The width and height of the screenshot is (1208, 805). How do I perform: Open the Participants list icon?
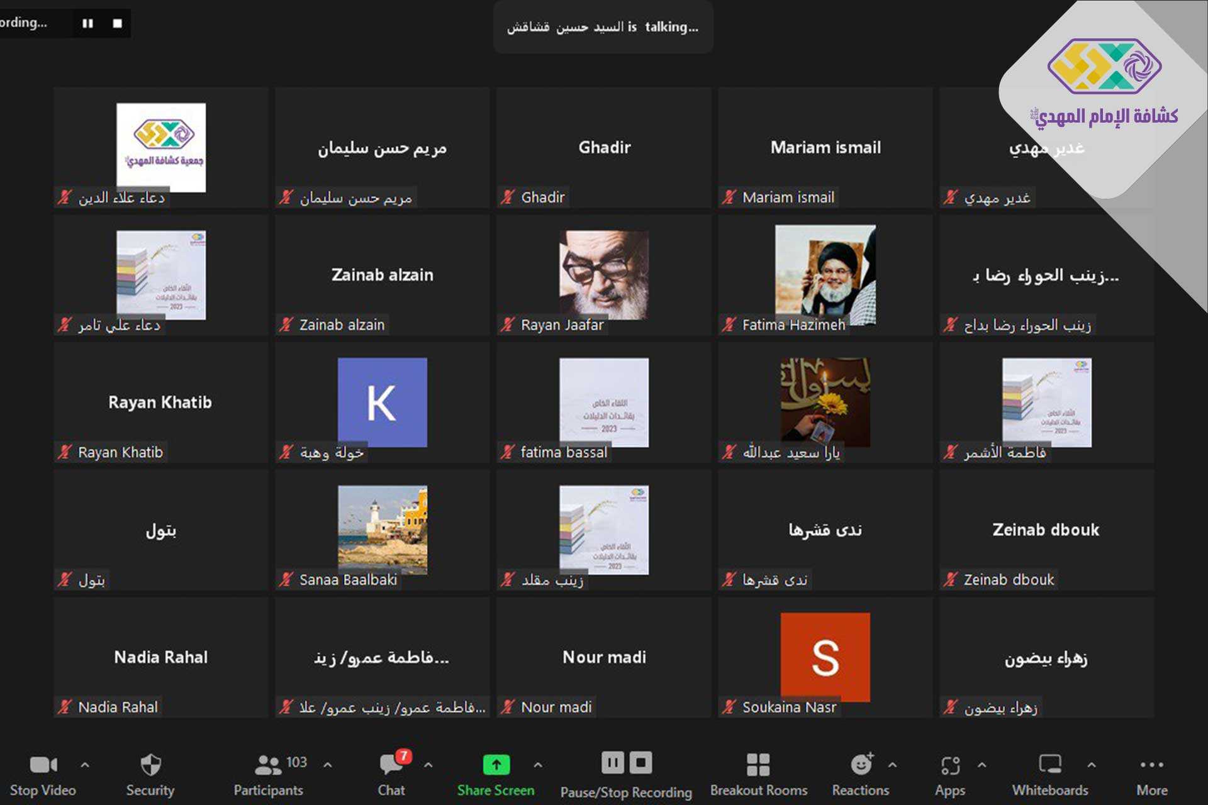click(x=269, y=765)
